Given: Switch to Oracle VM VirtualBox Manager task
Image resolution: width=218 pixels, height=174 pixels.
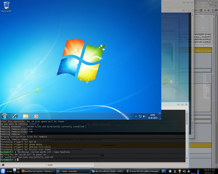Looking at the screenshot, I should coord(143,171).
